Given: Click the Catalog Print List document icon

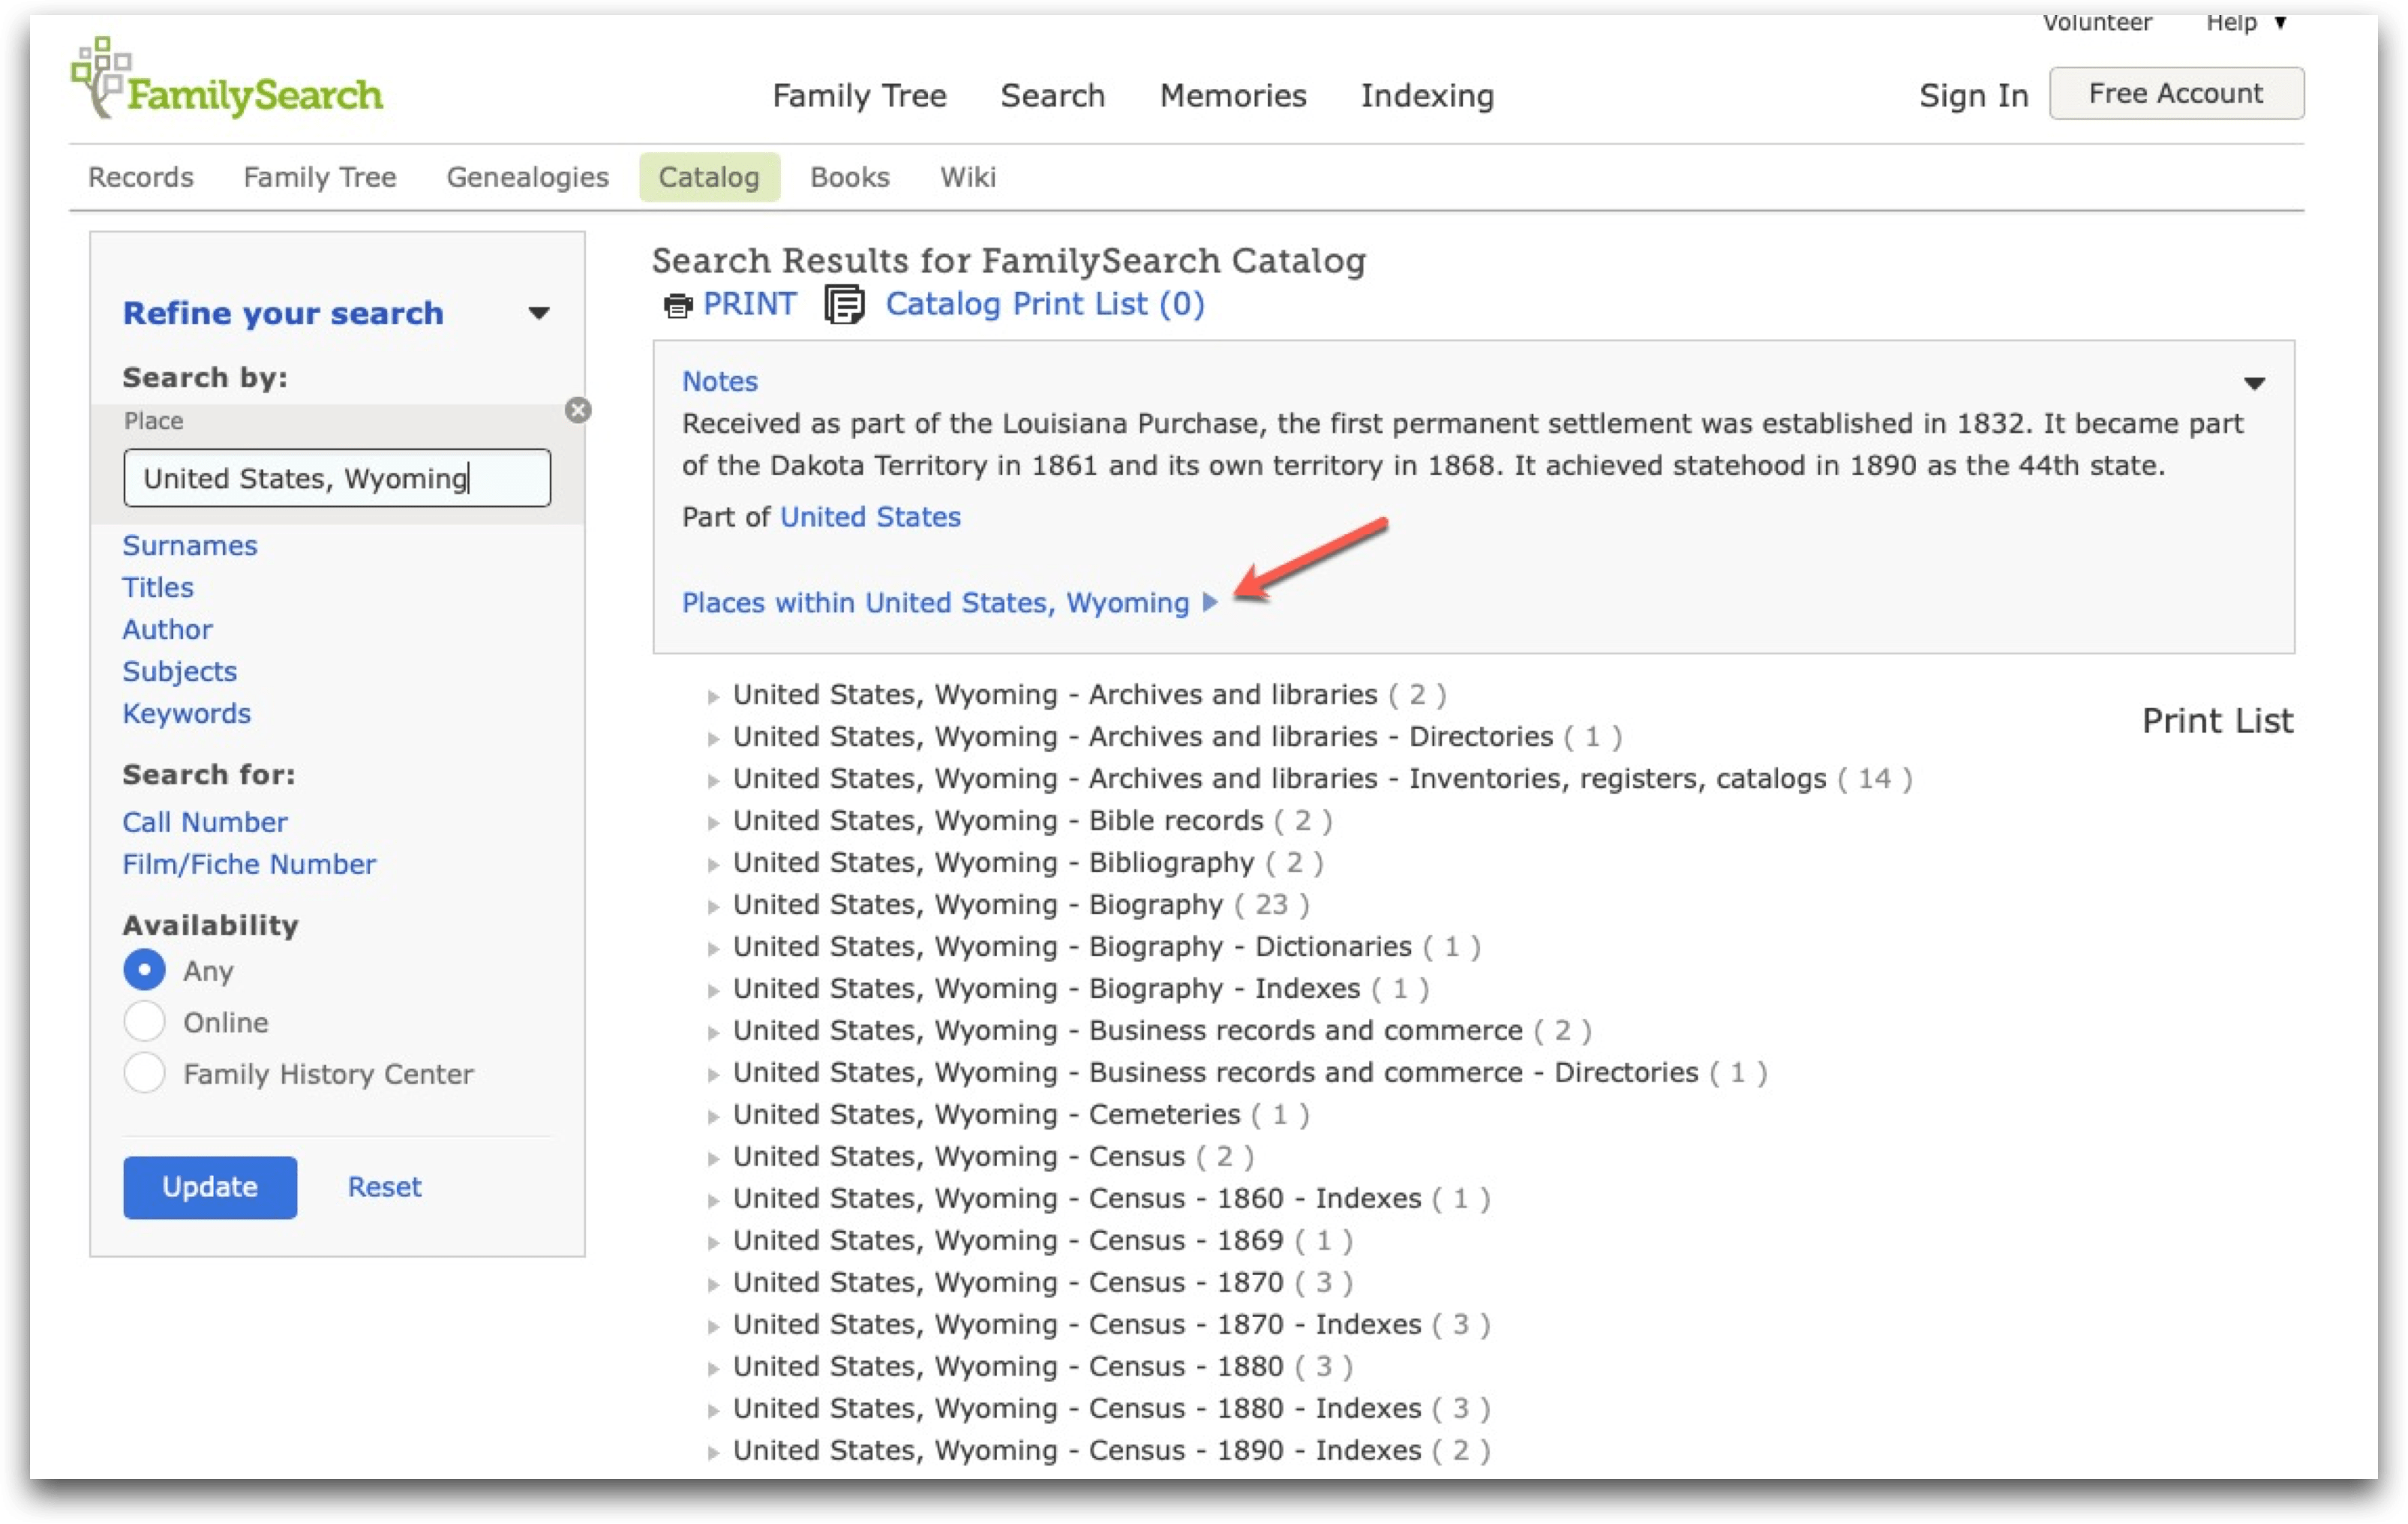Looking at the screenshot, I should (x=844, y=305).
